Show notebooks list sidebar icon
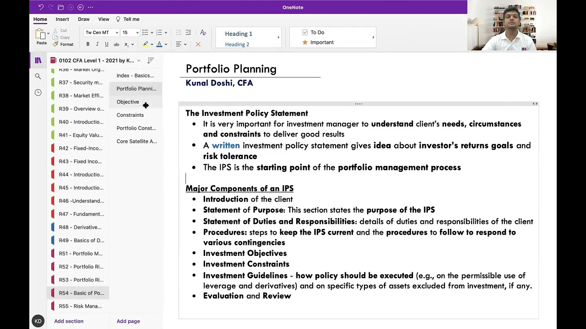This screenshot has height=329, width=586. (38, 60)
